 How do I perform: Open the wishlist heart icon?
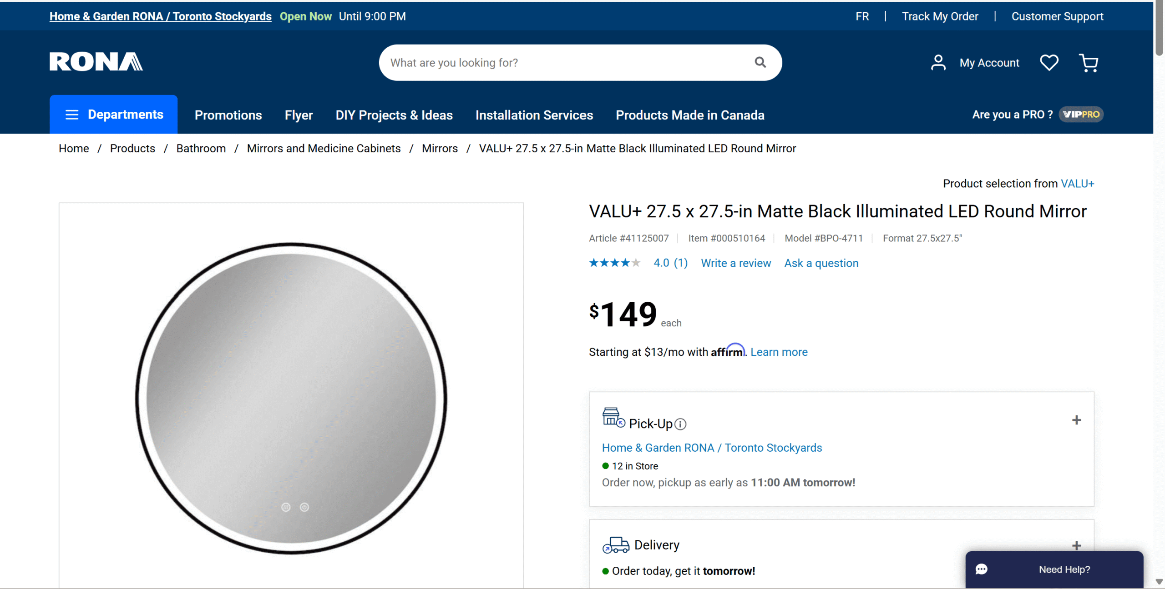click(1049, 62)
